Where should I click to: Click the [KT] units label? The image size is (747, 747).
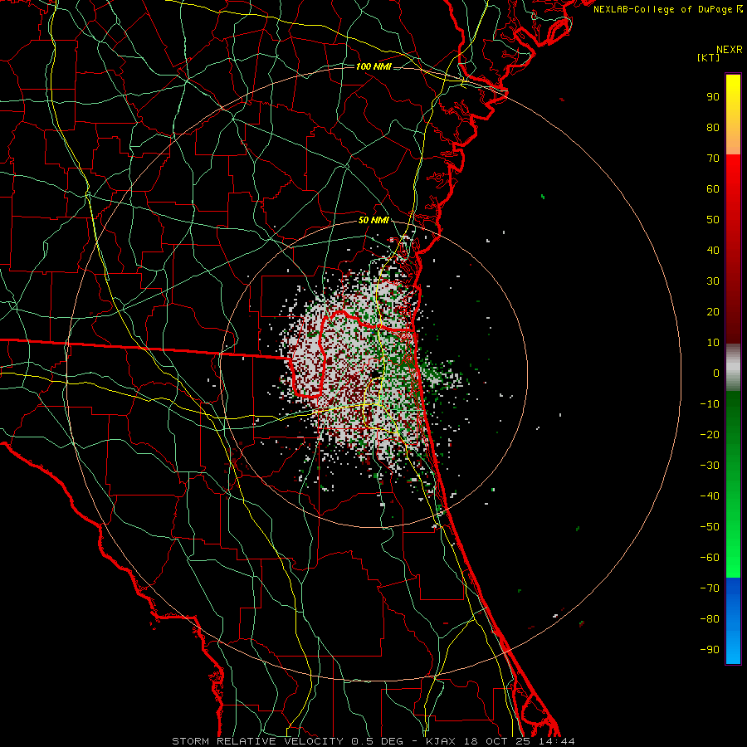tap(709, 57)
